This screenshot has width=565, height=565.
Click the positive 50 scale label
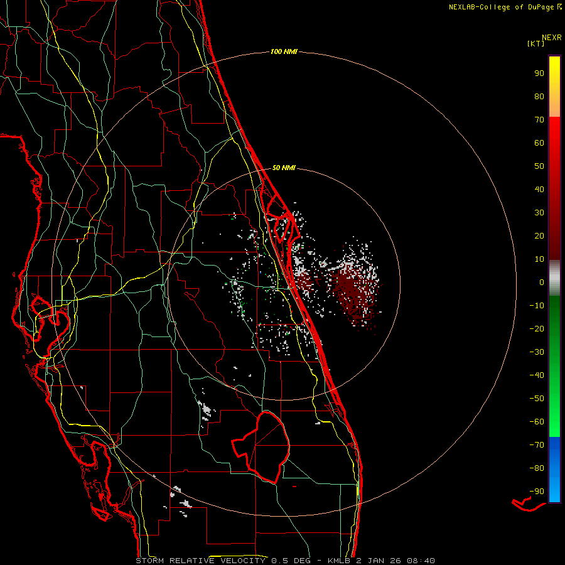coord(539,166)
